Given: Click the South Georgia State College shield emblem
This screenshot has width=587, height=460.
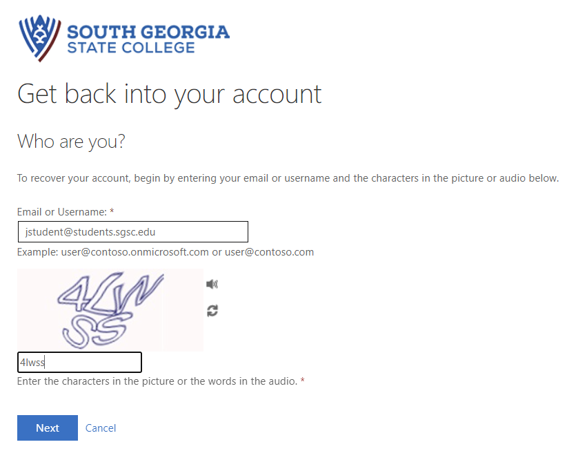Looking at the screenshot, I should [x=41, y=39].
